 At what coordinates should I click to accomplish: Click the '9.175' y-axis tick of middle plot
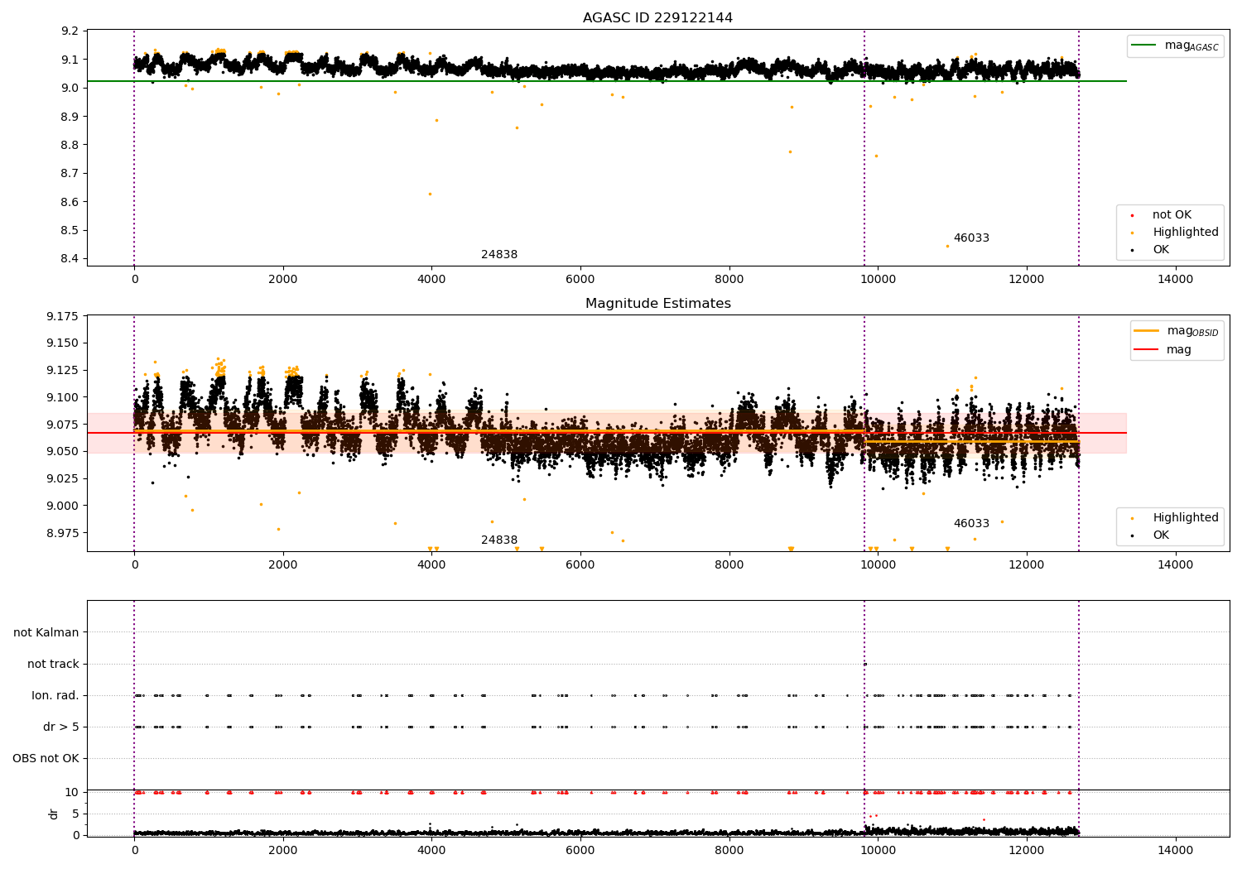coord(63,317)
